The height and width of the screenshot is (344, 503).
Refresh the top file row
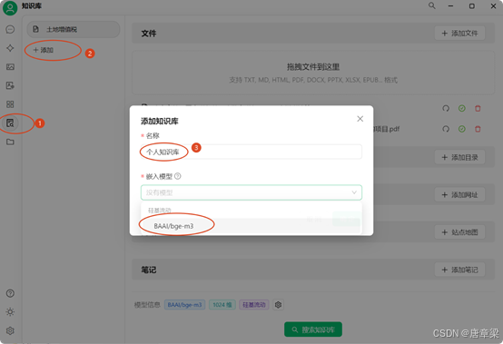click(446, 108)
